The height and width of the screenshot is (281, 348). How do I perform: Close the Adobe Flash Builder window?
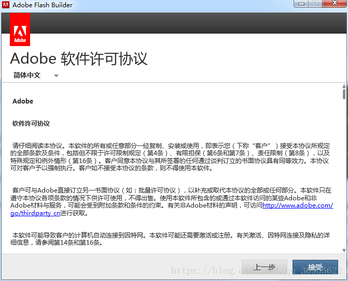[x=335, y=3]
